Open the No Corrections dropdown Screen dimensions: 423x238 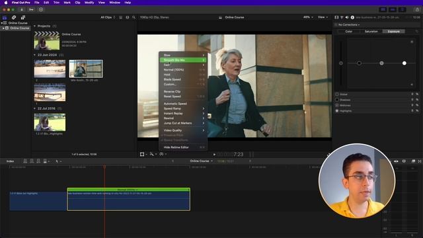coord(349,24)
